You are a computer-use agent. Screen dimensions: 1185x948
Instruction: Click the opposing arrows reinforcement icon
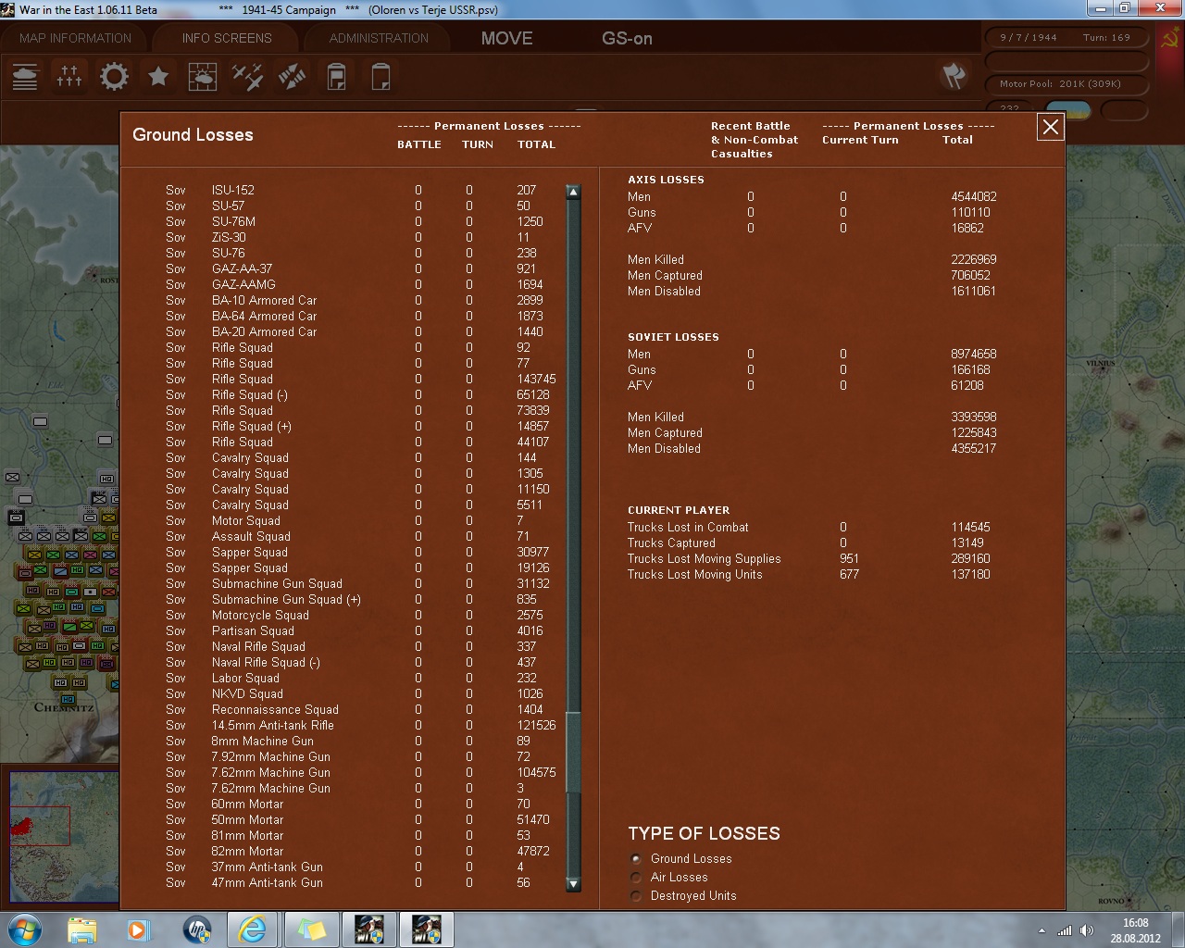pos(293,76)
